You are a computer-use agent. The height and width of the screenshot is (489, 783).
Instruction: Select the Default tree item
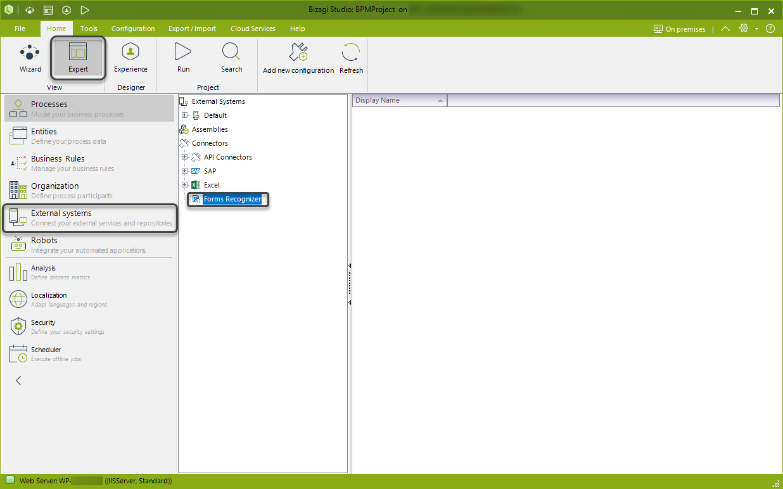pyautogui.click(x=215, y=115)
